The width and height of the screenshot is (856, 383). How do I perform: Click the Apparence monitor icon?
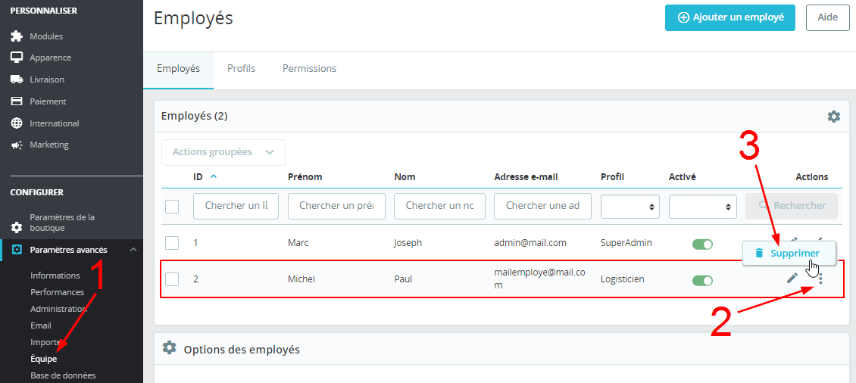(16, 58)
